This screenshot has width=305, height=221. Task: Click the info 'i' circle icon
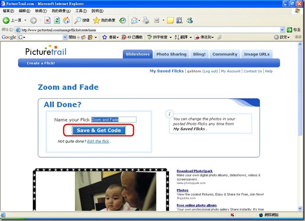click(x=170, y=114)
